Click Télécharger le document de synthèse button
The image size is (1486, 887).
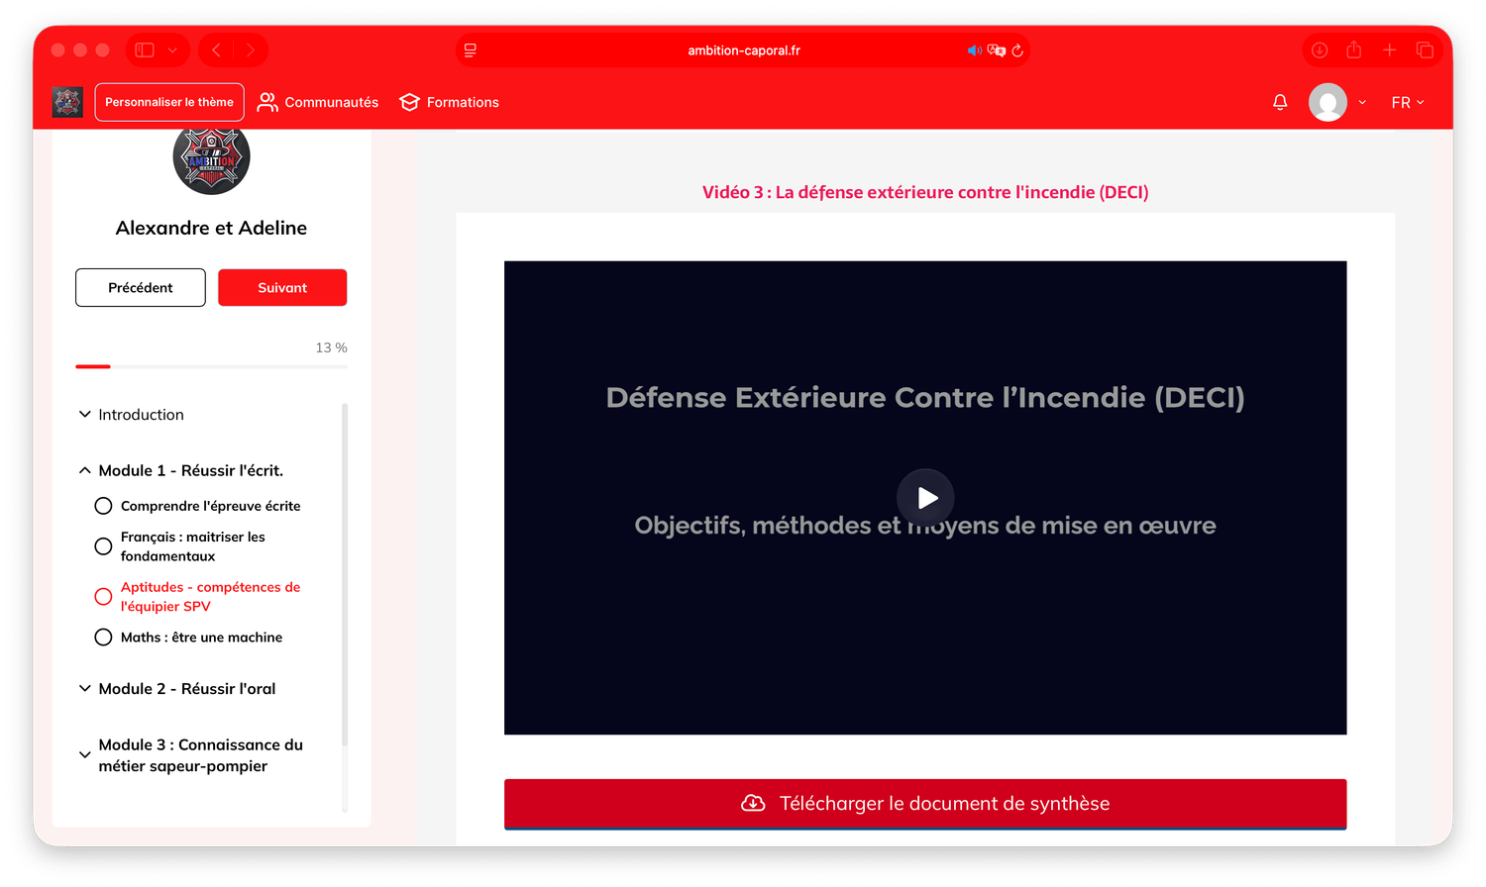click(x=925, y=804)
